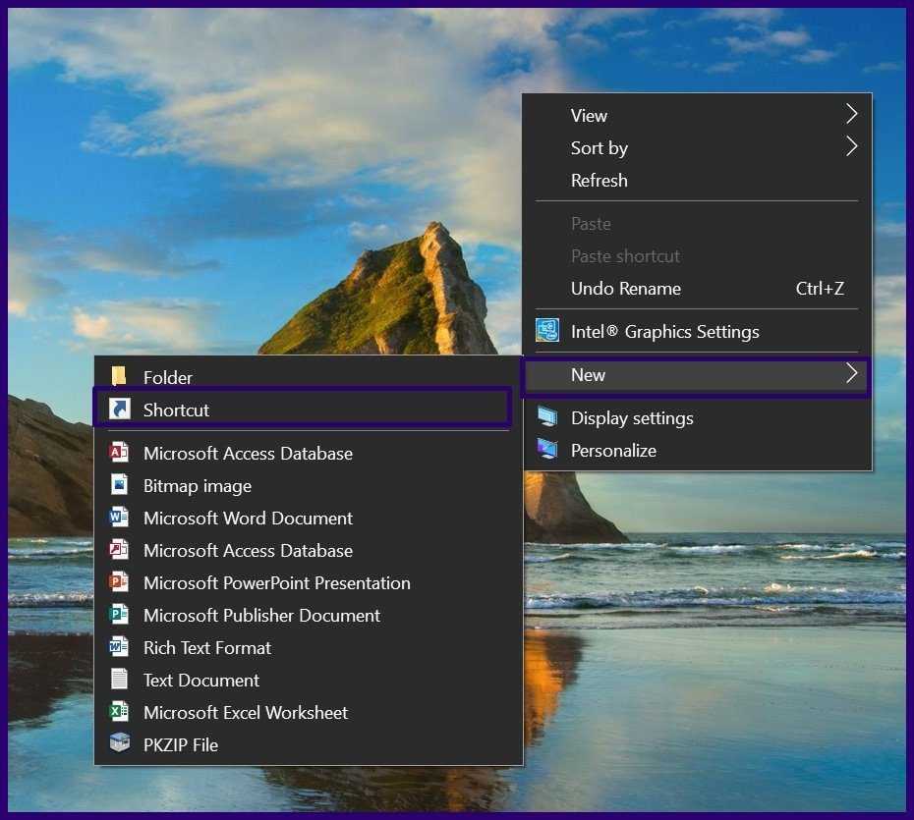
Task: Choose Refresh from the context menu
Action: click(599, 180)
